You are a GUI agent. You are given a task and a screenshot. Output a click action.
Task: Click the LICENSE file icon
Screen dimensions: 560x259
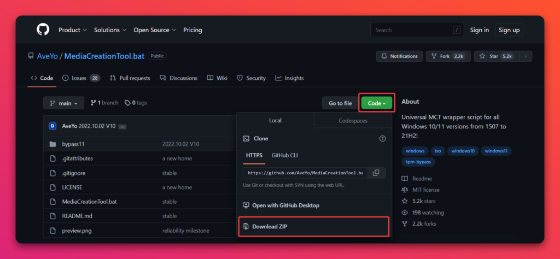pyautogui.click(x=53, y=187)
